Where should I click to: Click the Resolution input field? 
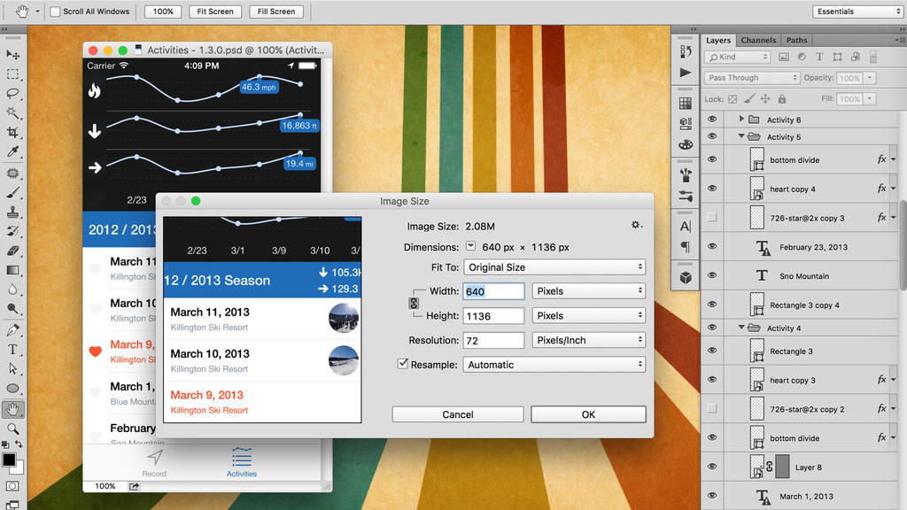[x=493, y=340]
